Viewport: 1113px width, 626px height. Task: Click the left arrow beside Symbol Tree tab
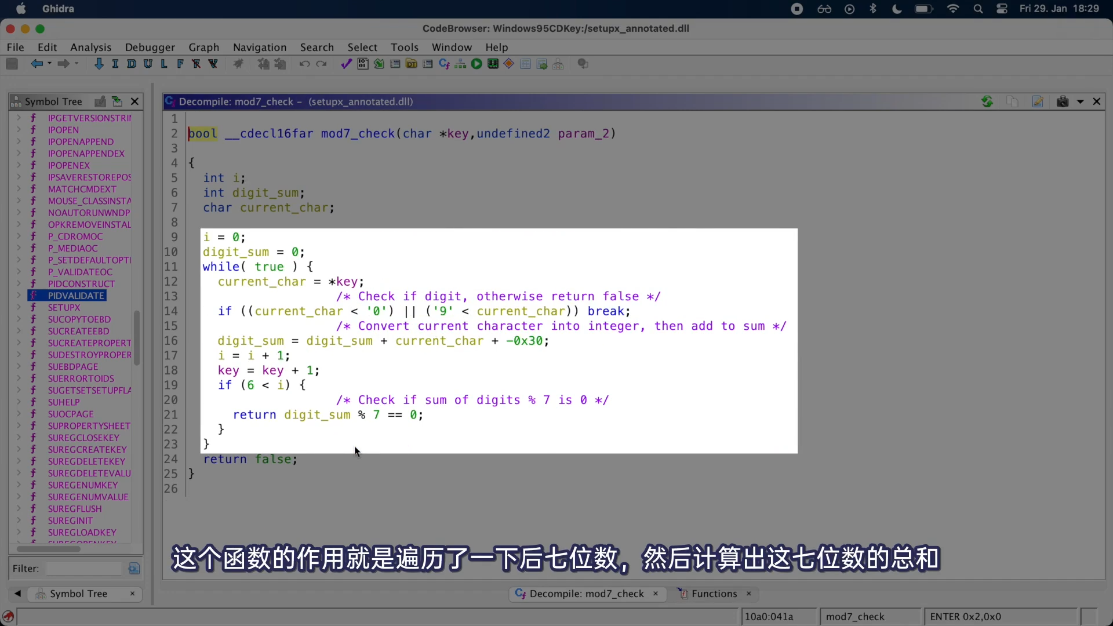coord(17,594)
